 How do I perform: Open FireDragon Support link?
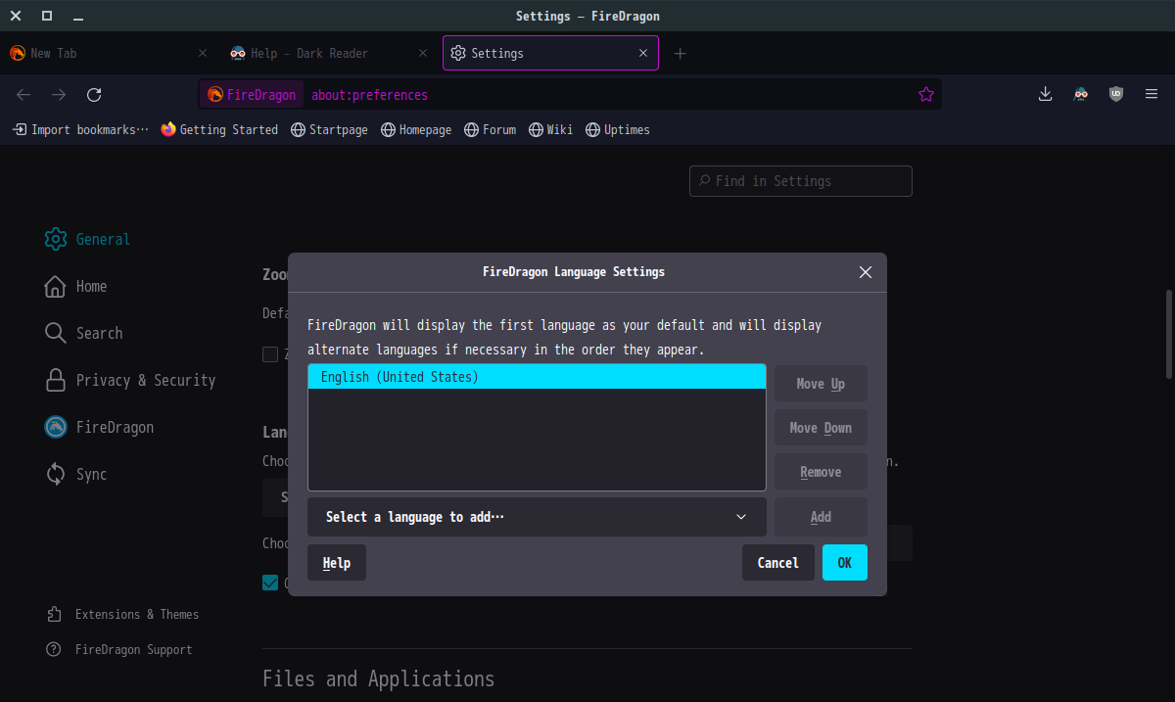118,649
